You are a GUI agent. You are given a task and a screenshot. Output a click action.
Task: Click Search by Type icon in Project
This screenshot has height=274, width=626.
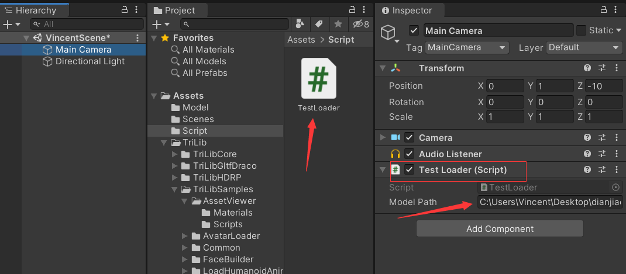pyautogui.click(x=300, y=25)
